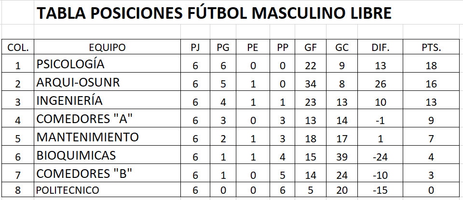Select the title cell TABLA POSICIONES FÚTBOL MASCULINO LIBRE
The height and width of the screenshot is (200, 463).
[214, 13]
